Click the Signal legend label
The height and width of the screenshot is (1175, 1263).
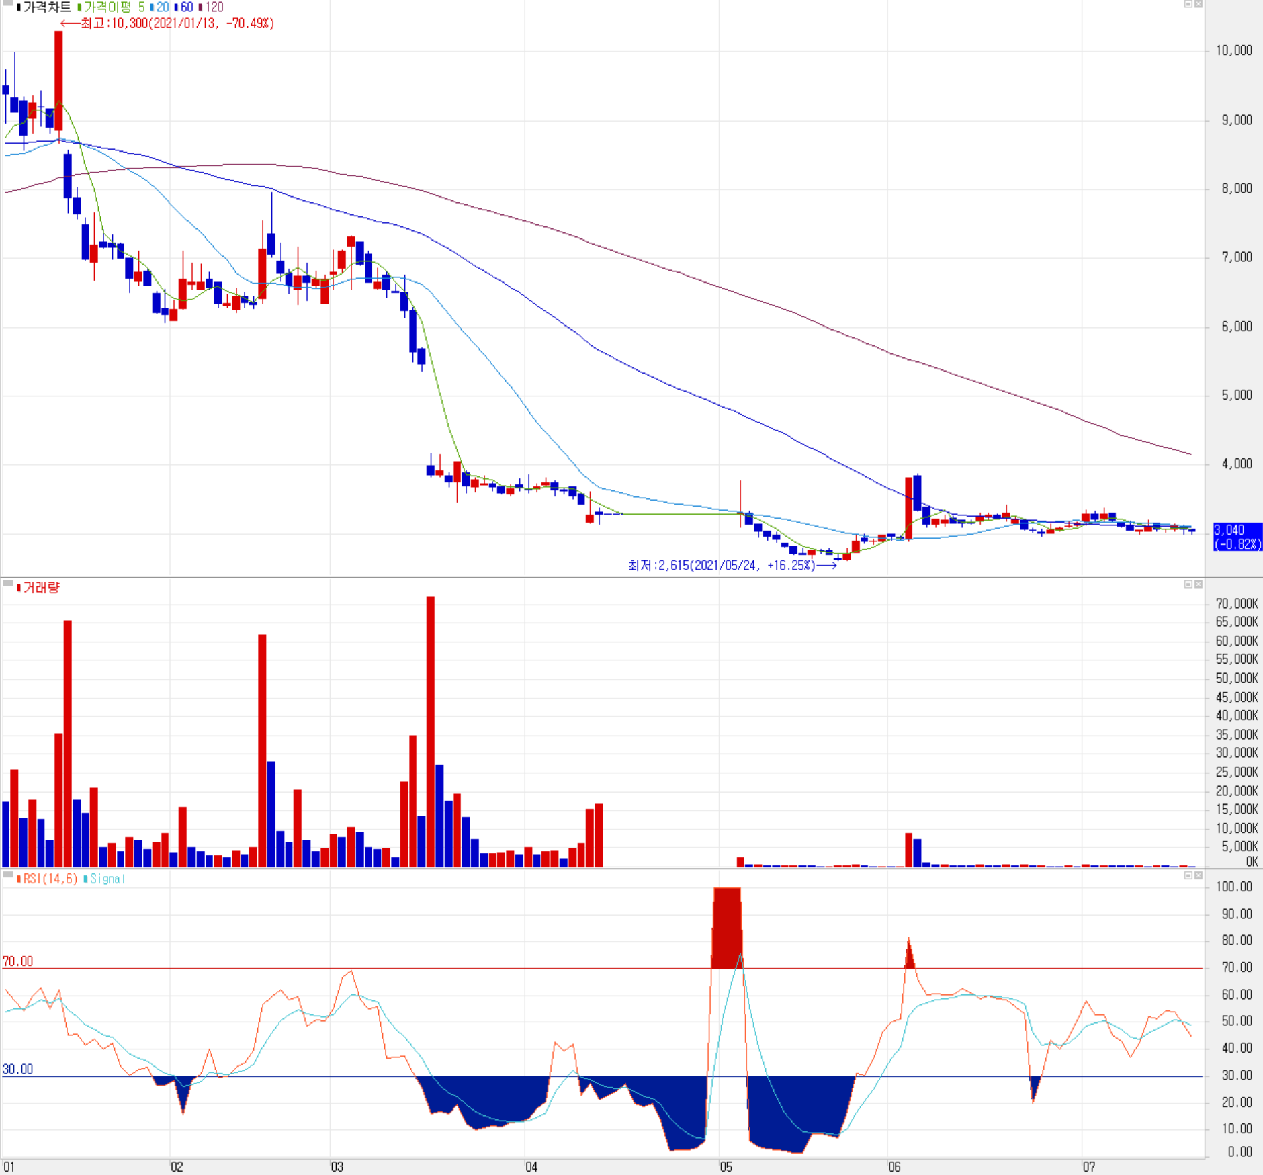pos(105,879)
